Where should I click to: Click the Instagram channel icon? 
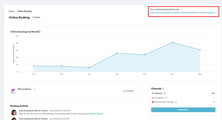coord(153,98)
